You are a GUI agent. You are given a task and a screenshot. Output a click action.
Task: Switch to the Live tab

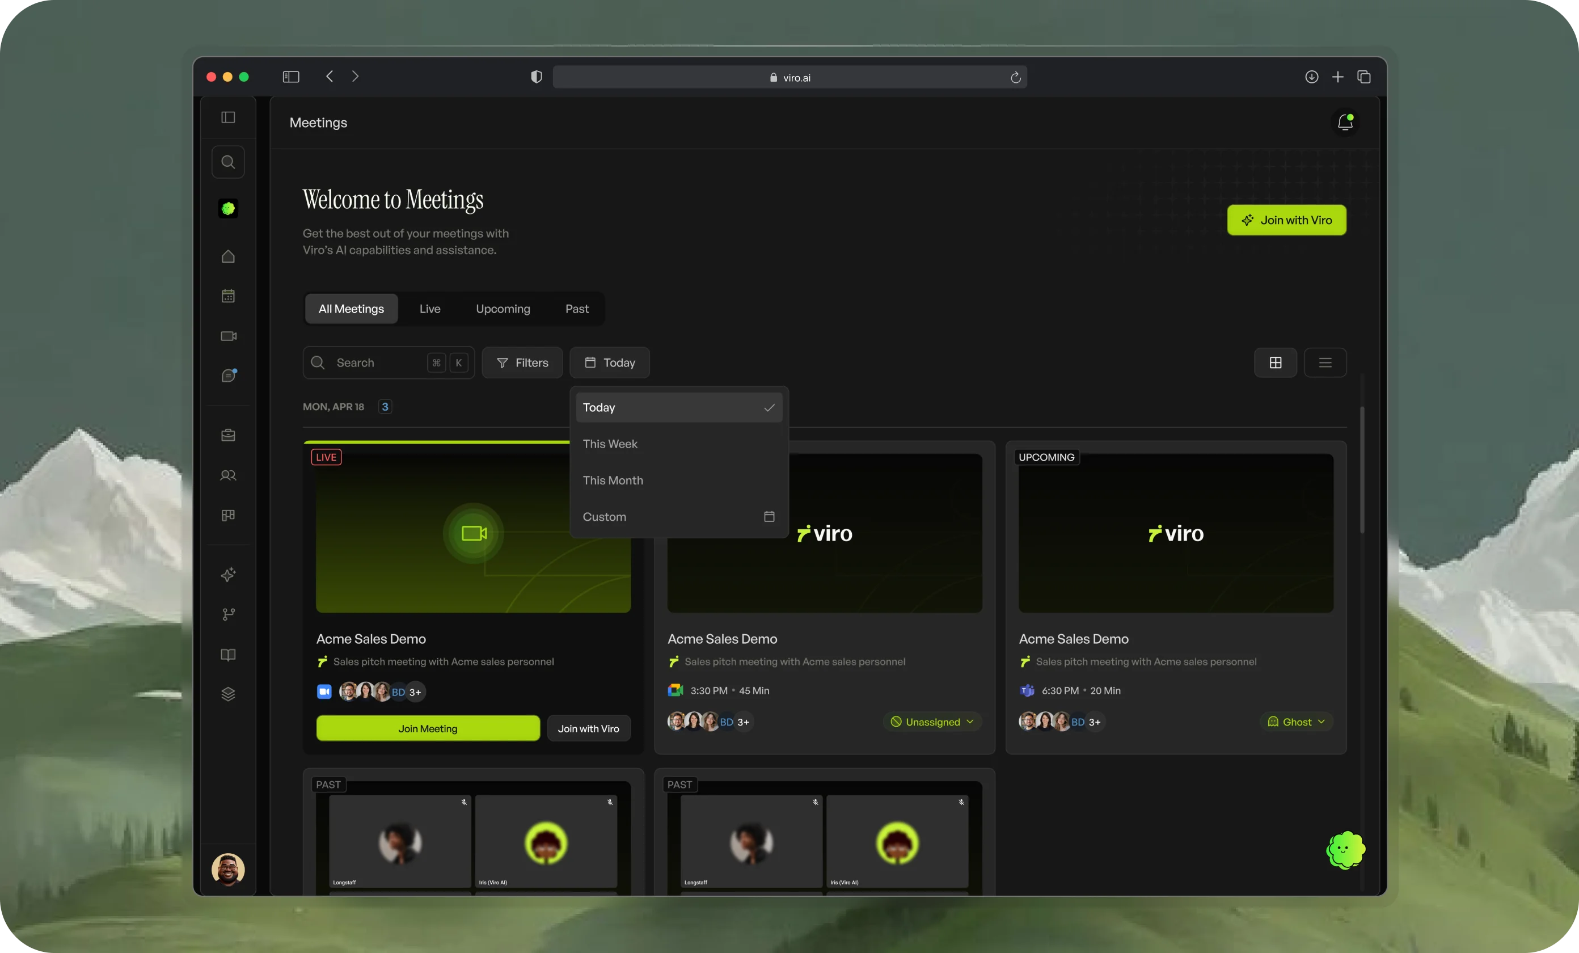click(430, 309)
